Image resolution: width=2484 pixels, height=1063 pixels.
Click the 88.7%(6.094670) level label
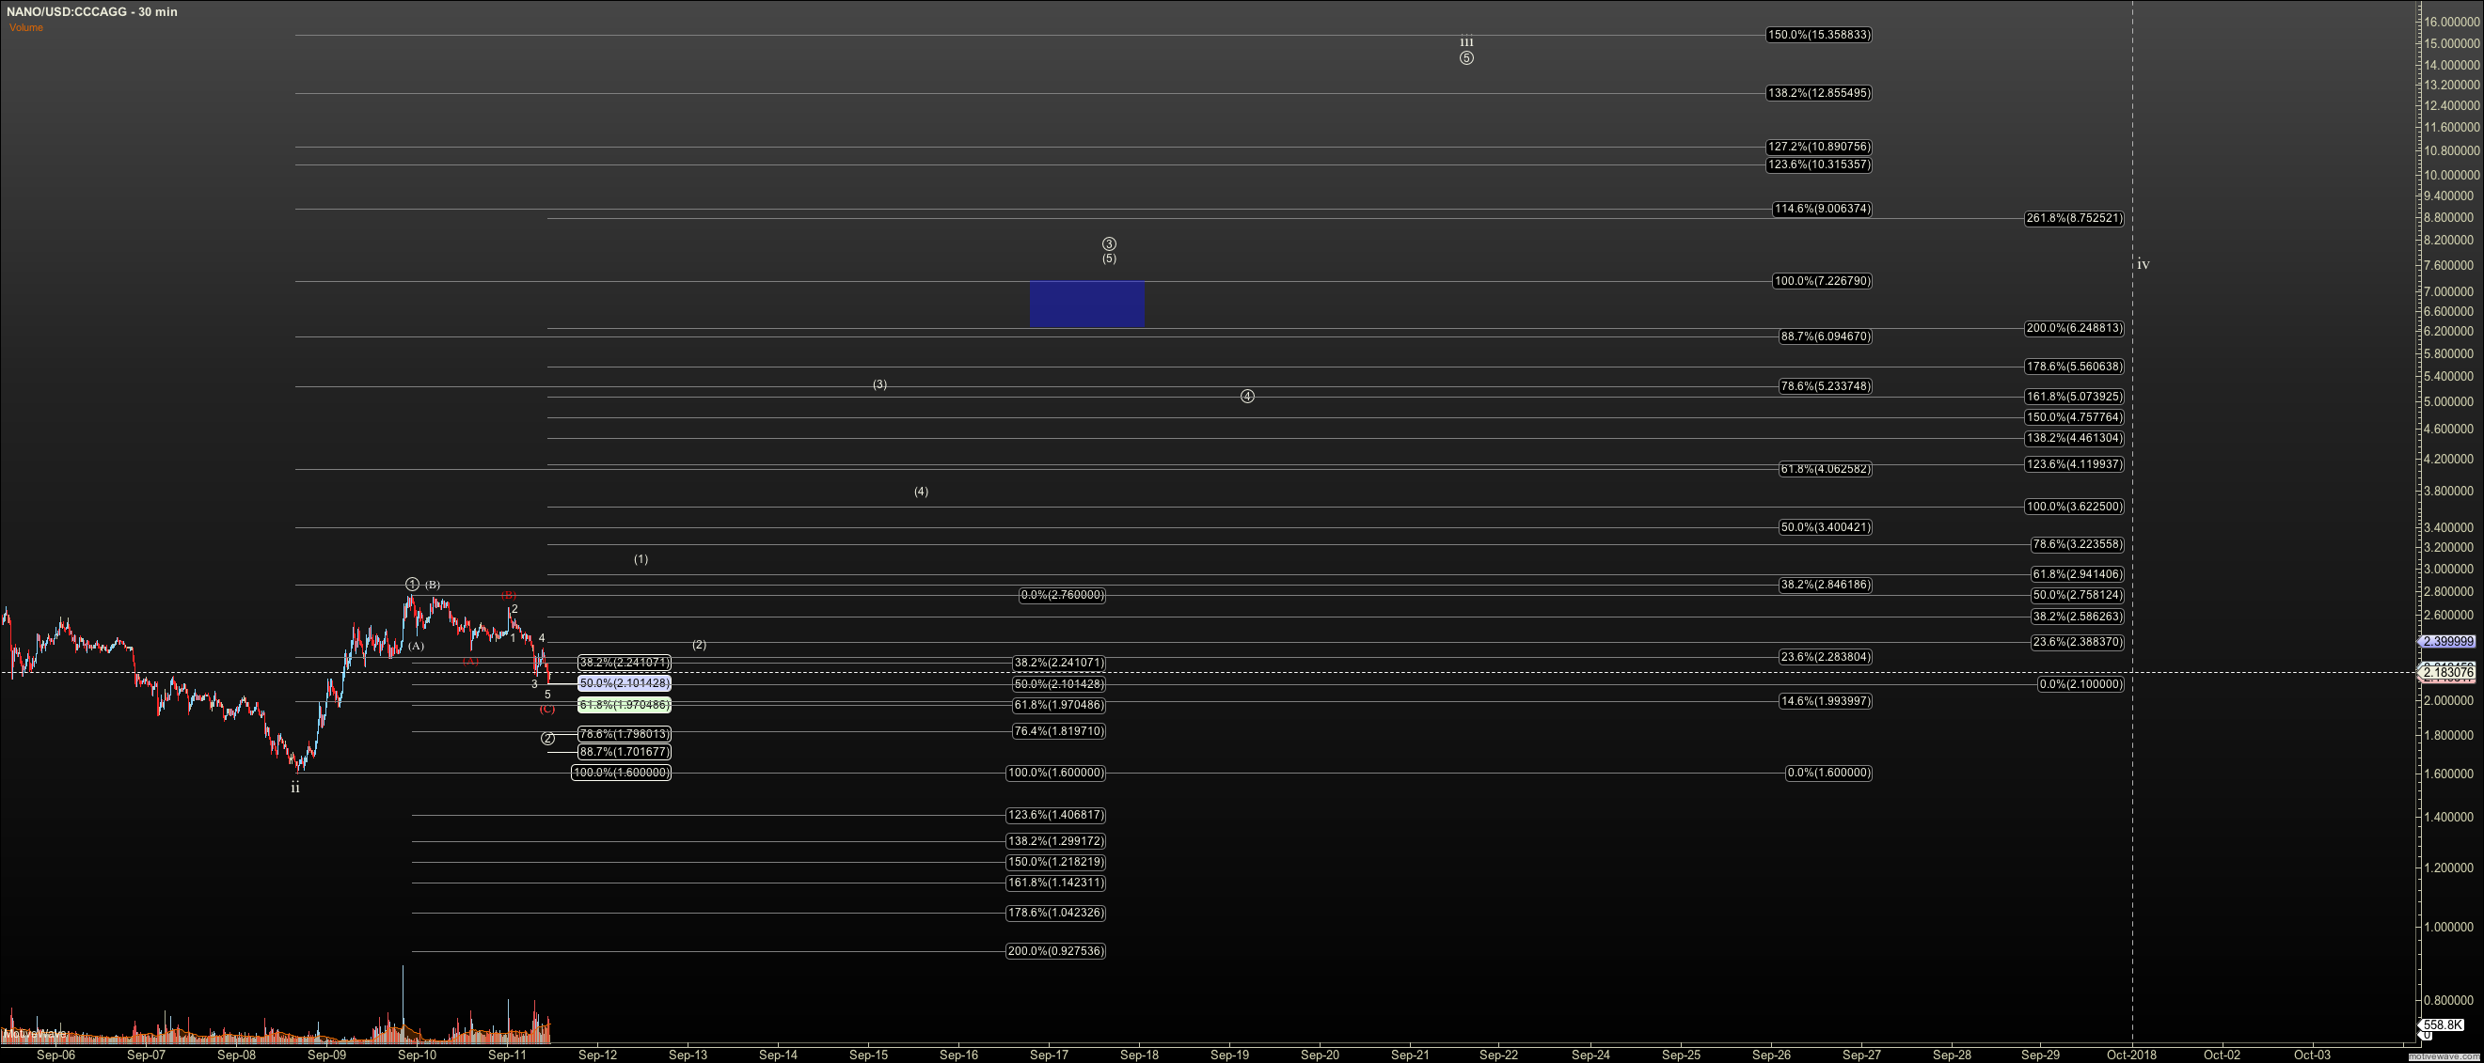tap(1826, 336)
